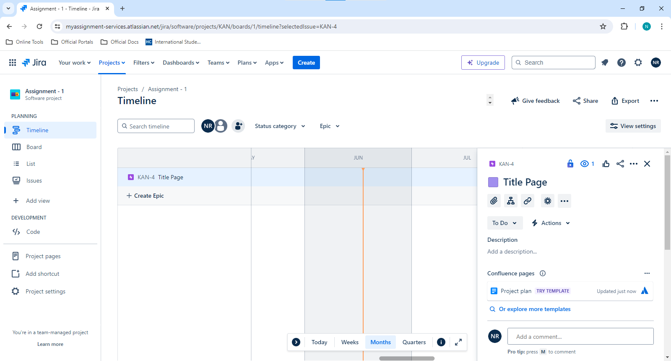671x361 pixels.
Task: Click the attach file paperclip icon
Action: pos(494,201)
